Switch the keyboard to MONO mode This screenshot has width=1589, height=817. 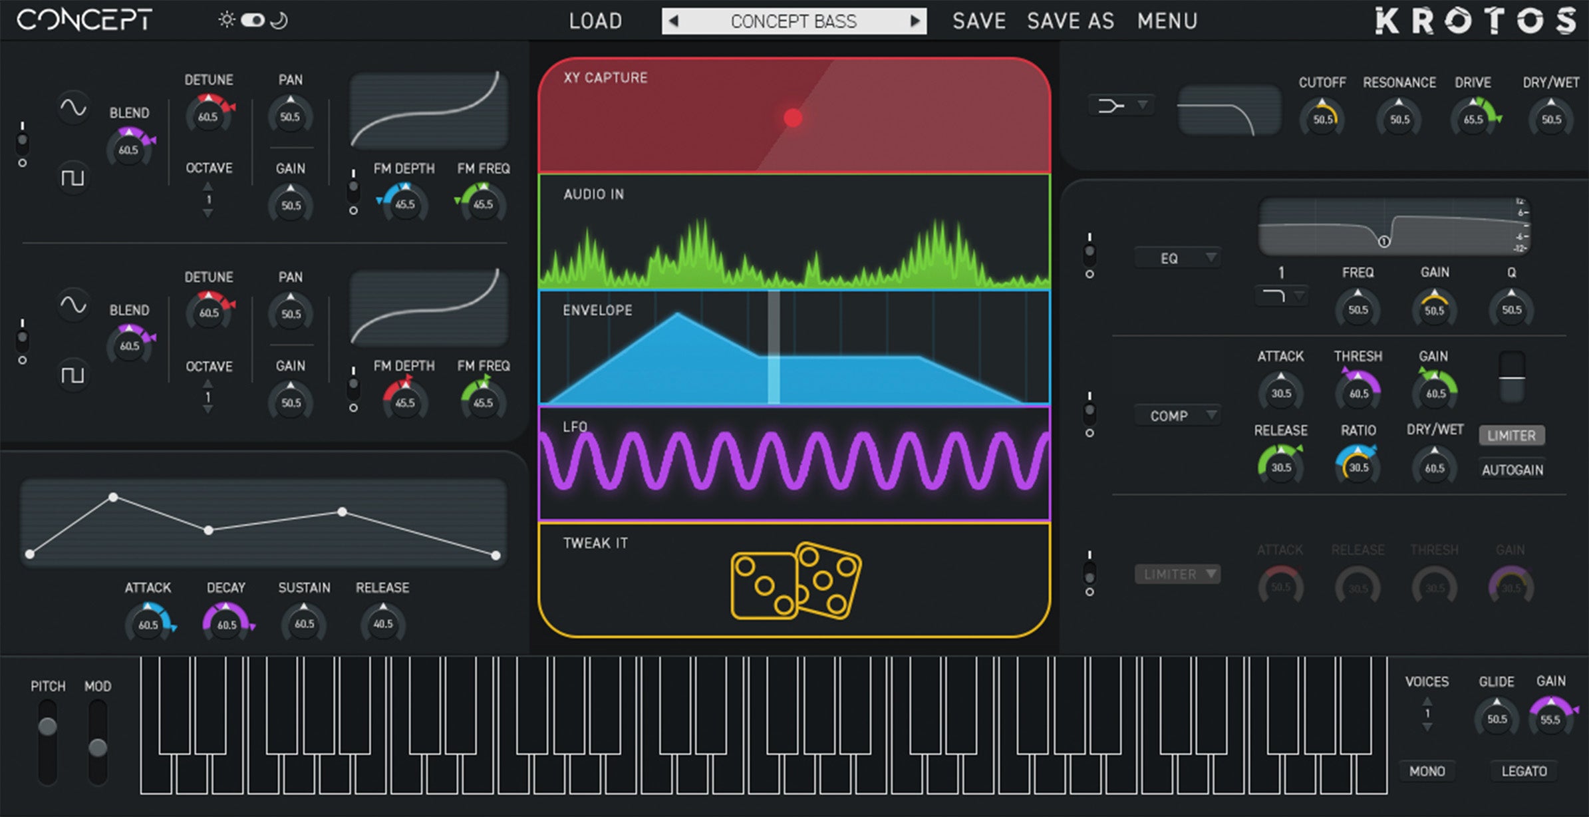click(x=1427, y=771)
